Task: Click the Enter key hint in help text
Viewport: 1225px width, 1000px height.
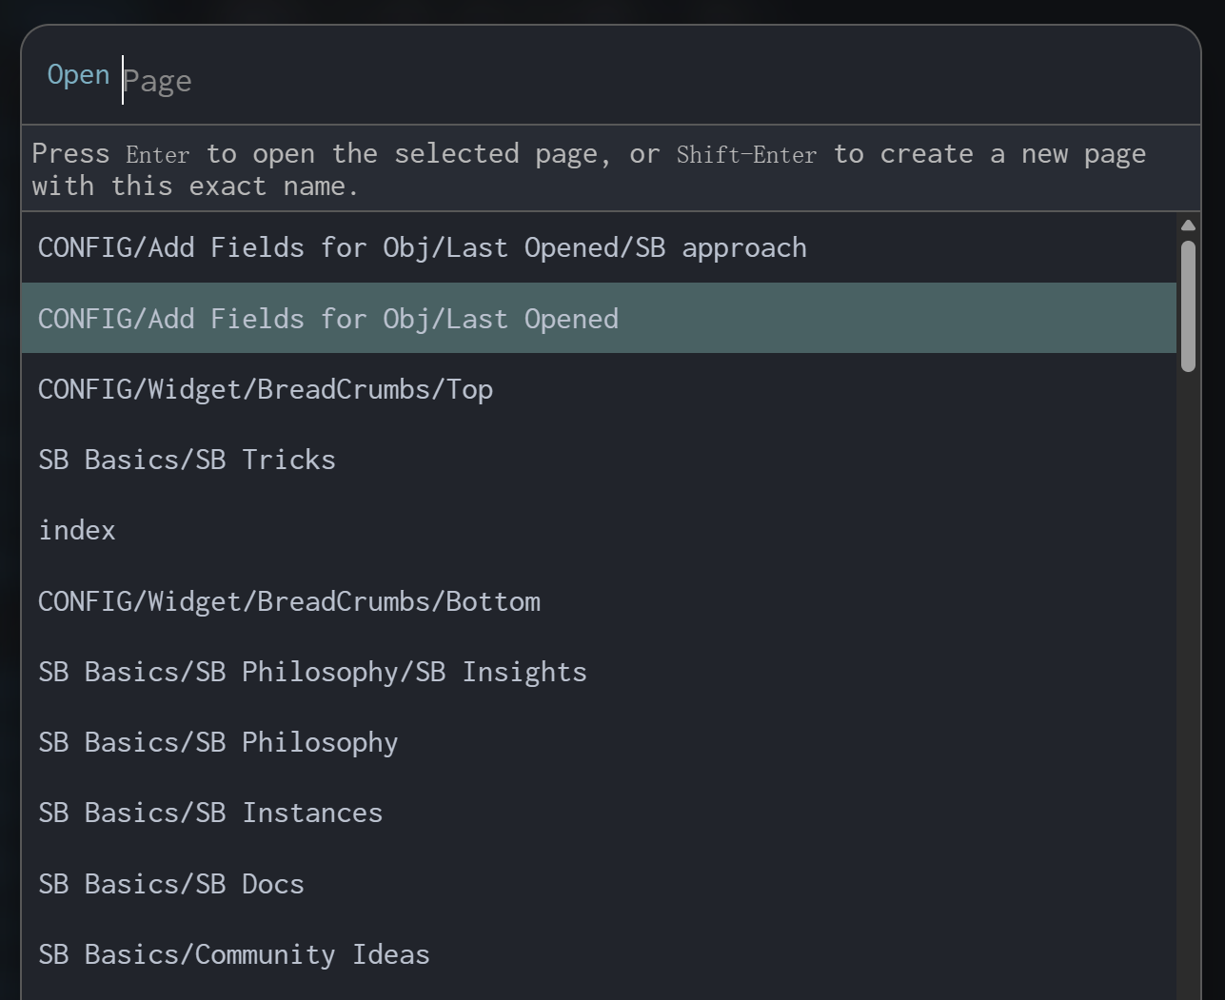Action: 158,155
